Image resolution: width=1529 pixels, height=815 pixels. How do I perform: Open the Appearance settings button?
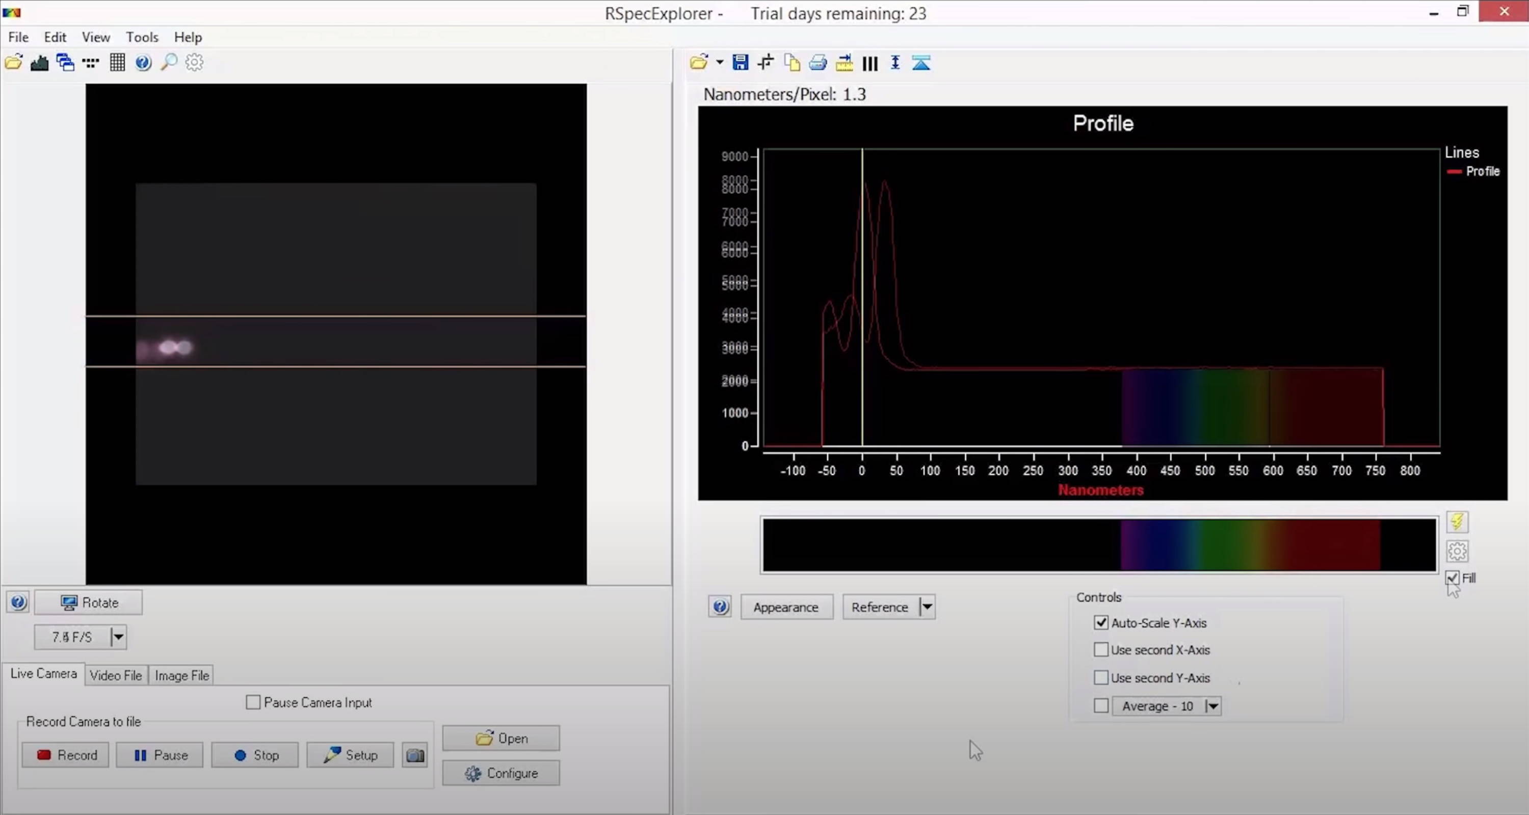(786, 607)
